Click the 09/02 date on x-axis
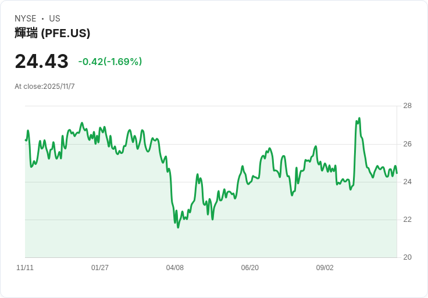Screen dimensions: 428x298 [325, 268]
